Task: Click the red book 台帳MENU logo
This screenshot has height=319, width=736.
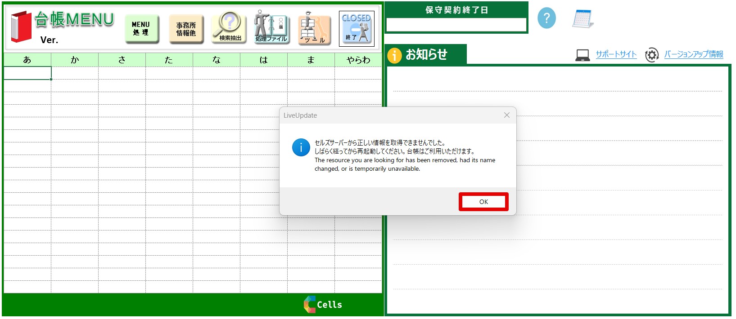Action: point(21,27)
